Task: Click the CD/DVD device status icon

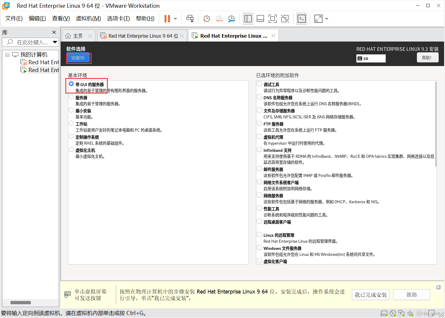Action: 393,313
